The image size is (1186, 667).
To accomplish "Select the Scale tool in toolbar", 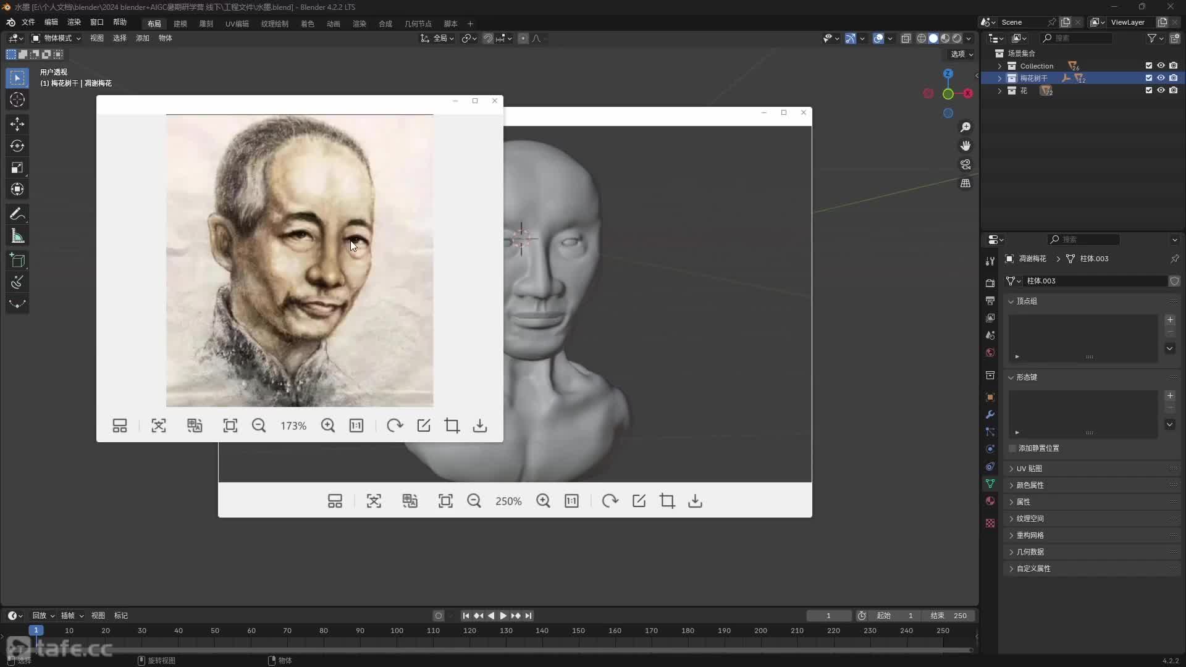I will [17, 167].
